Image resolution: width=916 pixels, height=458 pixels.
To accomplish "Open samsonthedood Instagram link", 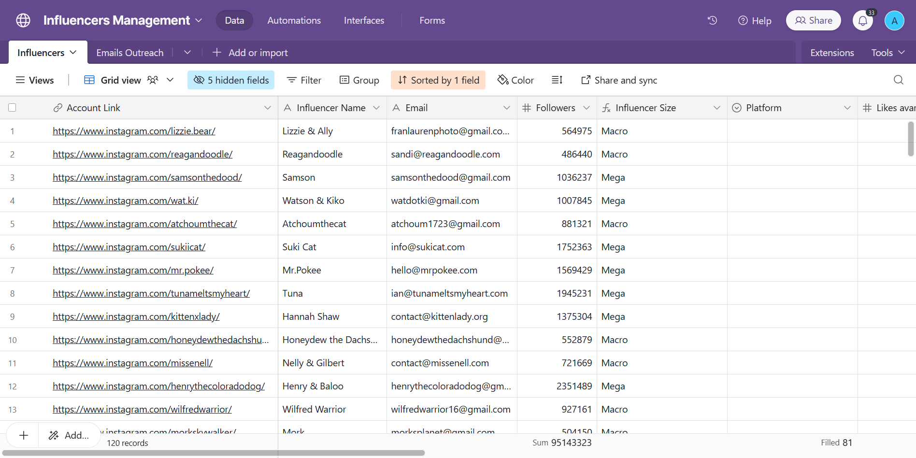I will [147, 177].
